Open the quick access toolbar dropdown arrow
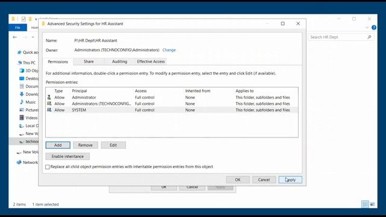The image size is (386, 217). click(x=36, y=19)
